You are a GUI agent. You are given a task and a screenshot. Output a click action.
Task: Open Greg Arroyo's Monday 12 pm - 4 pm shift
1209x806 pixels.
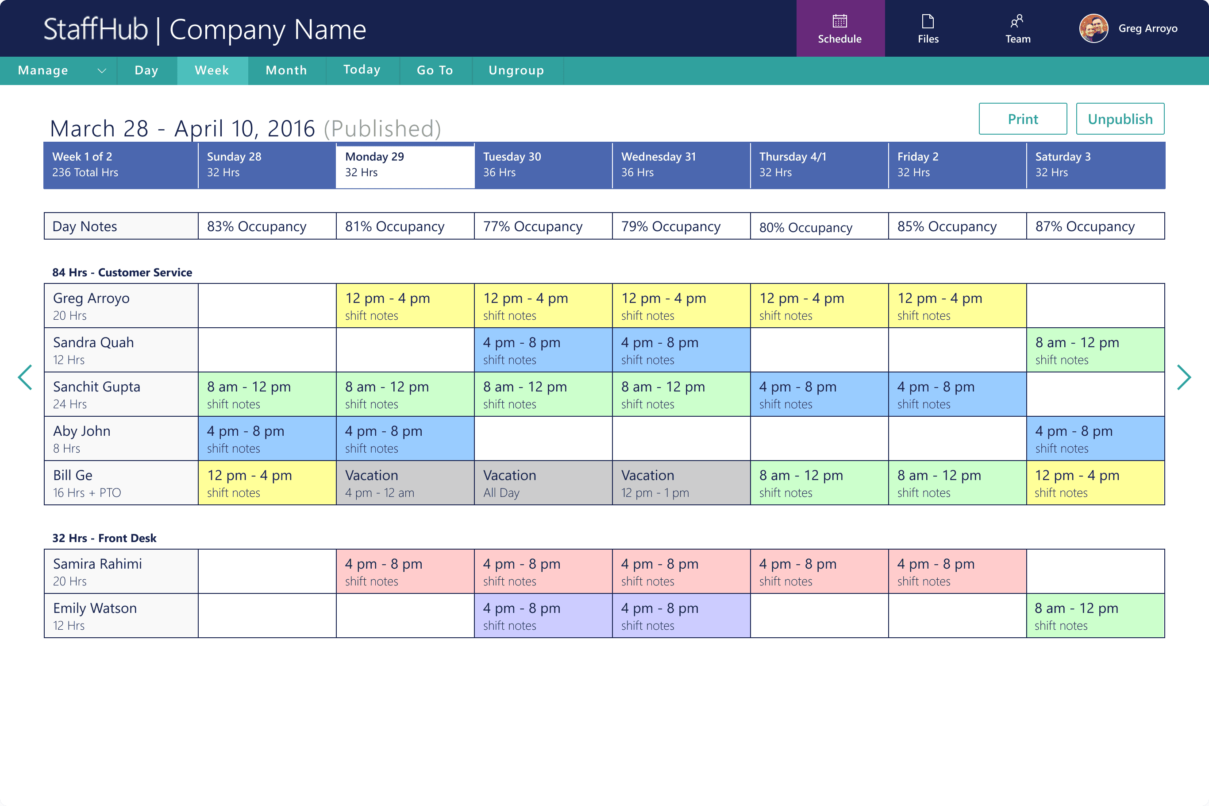[405, 306]
